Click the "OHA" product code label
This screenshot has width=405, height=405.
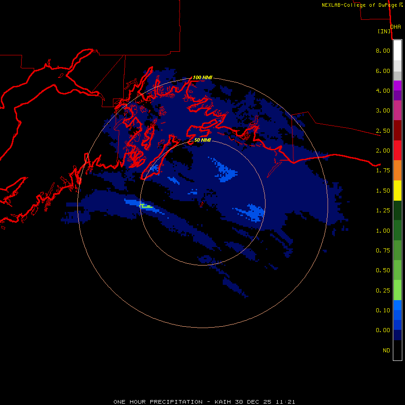[x=396, y=27]
